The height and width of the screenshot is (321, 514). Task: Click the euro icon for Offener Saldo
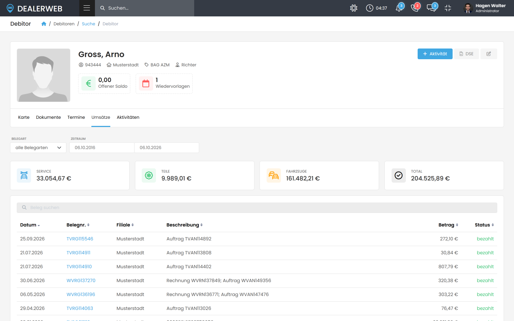pyautogui.click(x=89, y=83)
